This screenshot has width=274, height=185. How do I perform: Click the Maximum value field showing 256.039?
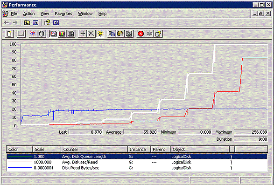pyautogui.click(x=251, y=132)
